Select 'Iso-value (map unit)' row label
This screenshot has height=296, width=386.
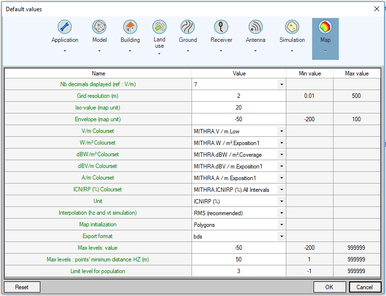click(x=98, y=108)
